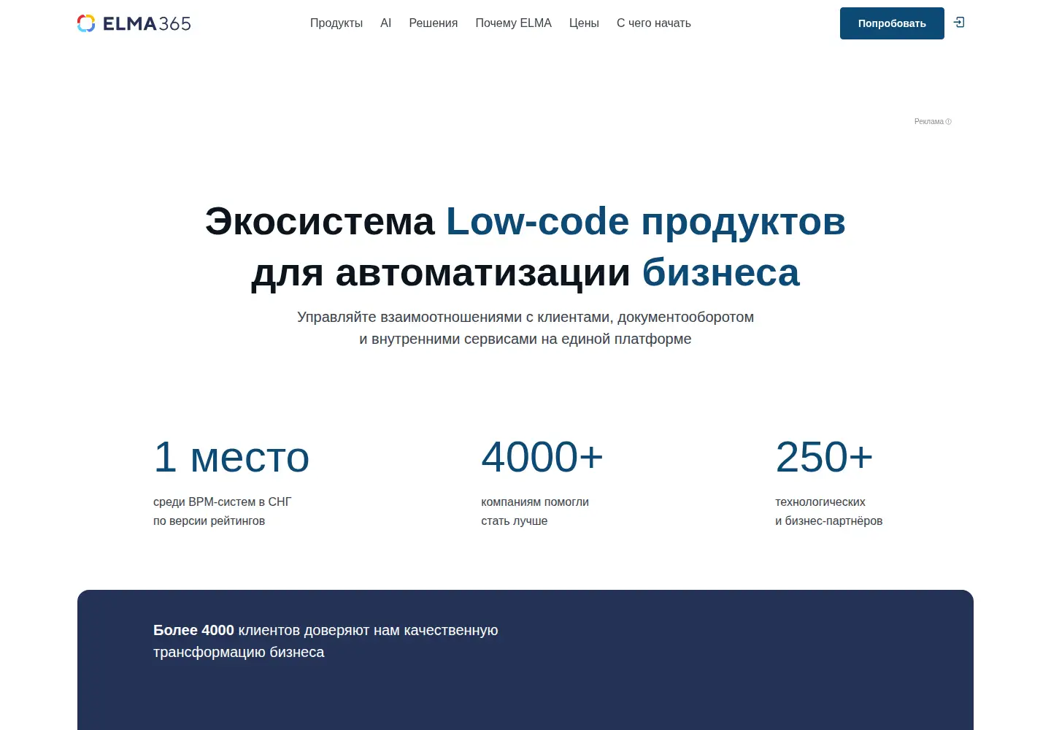Open the AI menu item
Image resolution: width=1051 pixels, height=730 pixels.
386,23
